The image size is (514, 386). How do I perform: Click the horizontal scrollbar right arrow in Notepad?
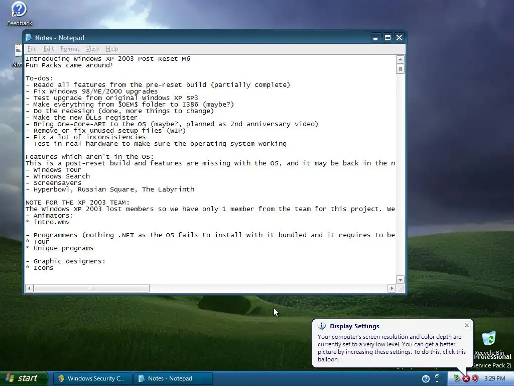392,288
